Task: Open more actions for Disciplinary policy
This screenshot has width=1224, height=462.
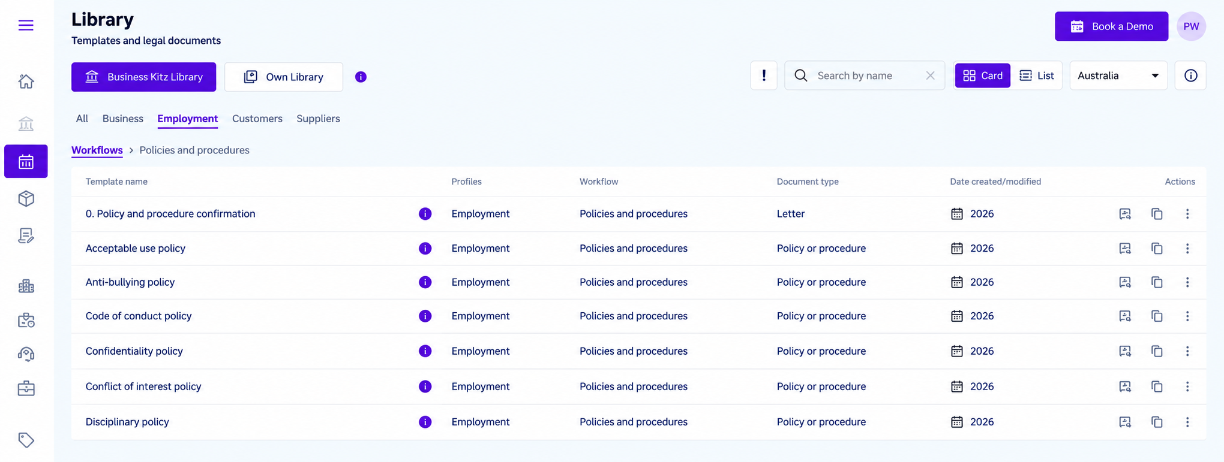Action: [x=1187, y=422]
